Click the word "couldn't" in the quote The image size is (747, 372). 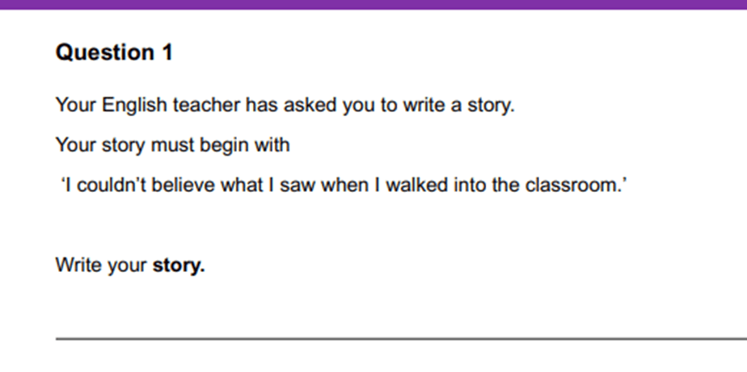pos(104,186)
